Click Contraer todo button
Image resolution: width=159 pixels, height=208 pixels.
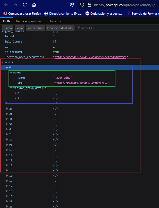pyautogui.click(x=35, y=28)
